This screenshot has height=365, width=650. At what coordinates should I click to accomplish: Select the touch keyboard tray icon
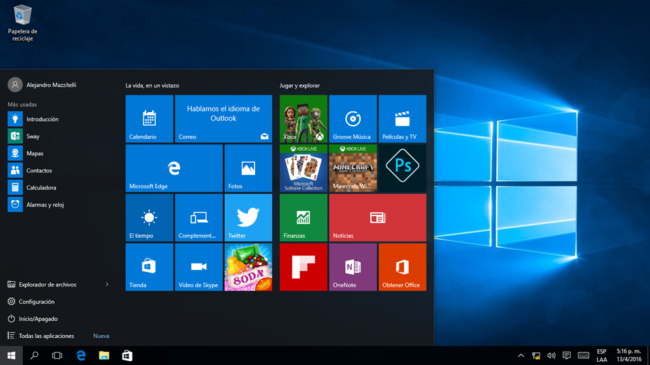pos(583,355)
